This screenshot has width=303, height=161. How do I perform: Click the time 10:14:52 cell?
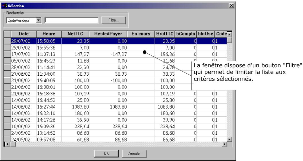coord(49,133)
